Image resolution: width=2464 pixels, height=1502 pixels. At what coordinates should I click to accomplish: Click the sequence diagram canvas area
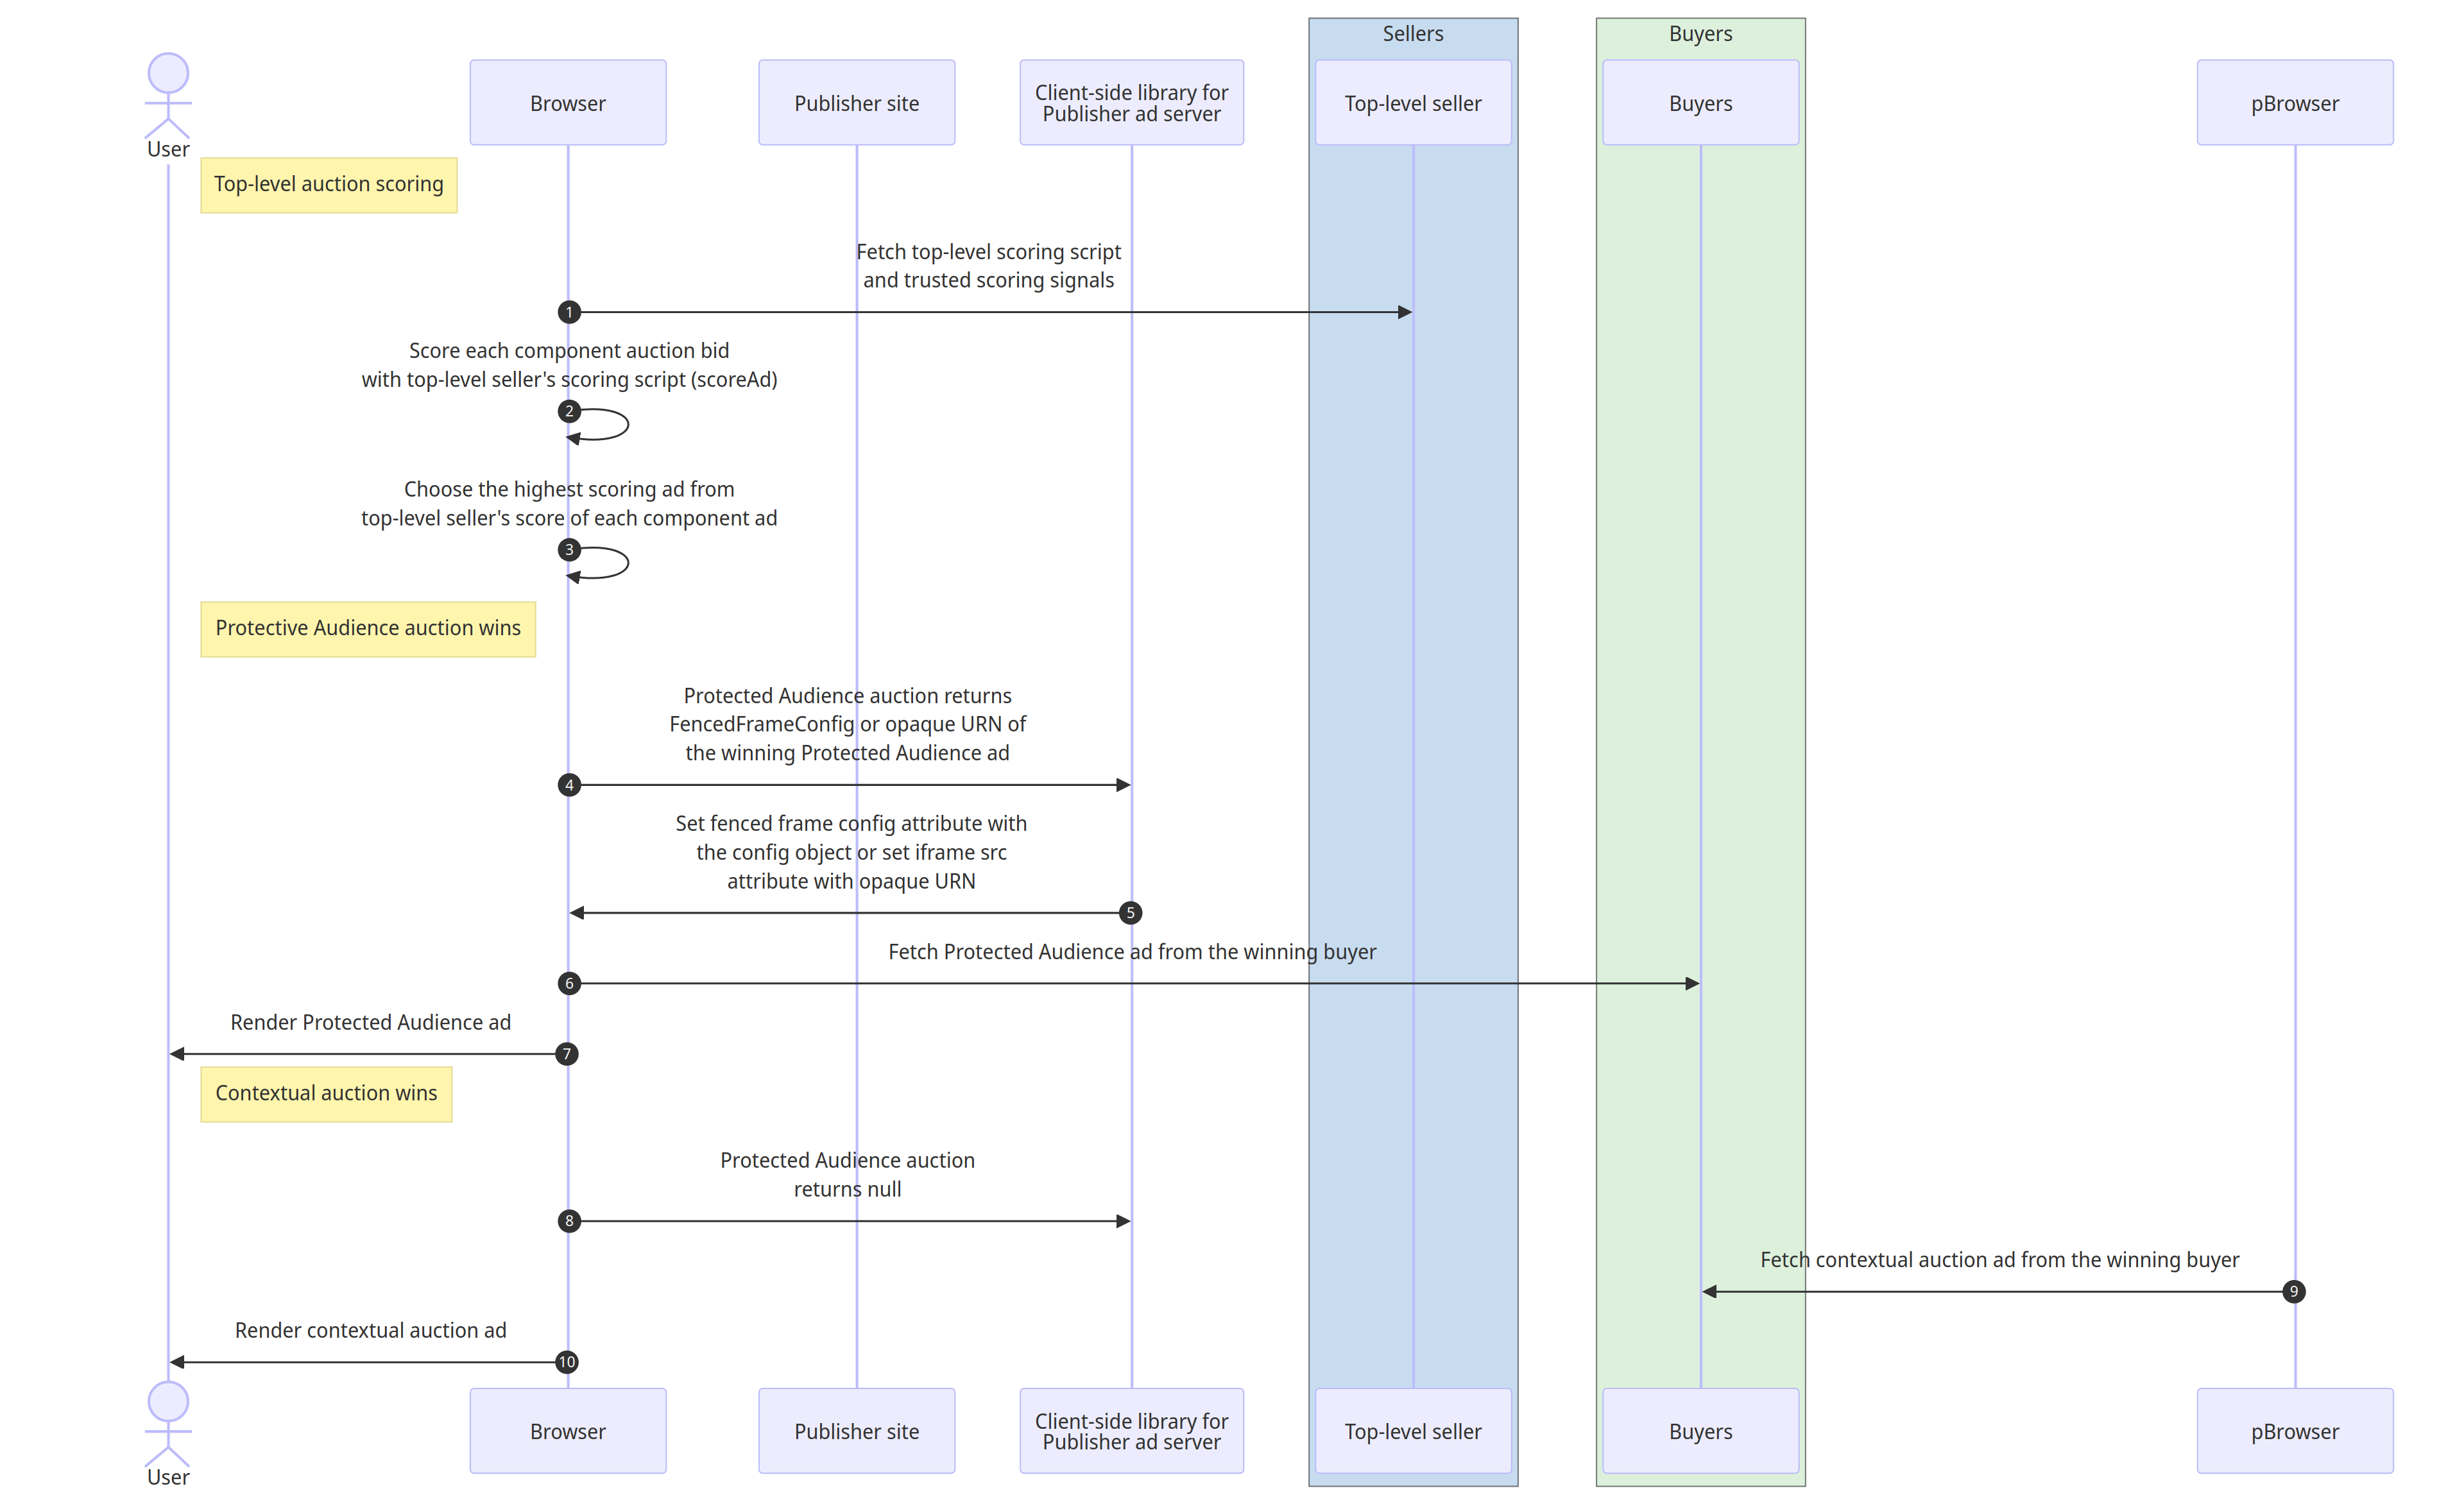click(x=1232, y=750)
